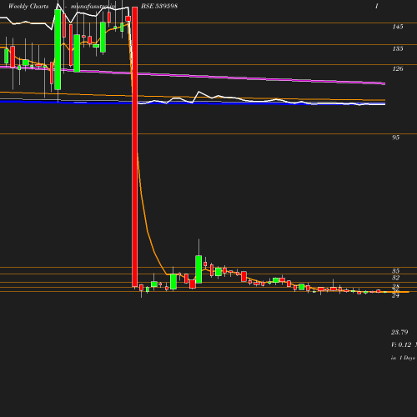Click the 23.79 last price value

click(x=399, y=332)
